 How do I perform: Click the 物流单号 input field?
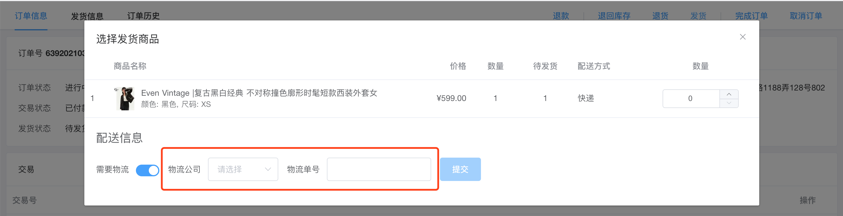(x=379, y=169)
